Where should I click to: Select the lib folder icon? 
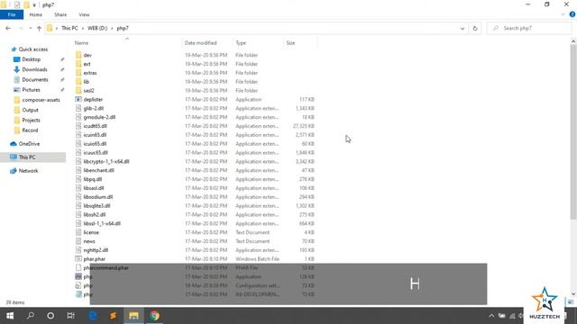78,82
